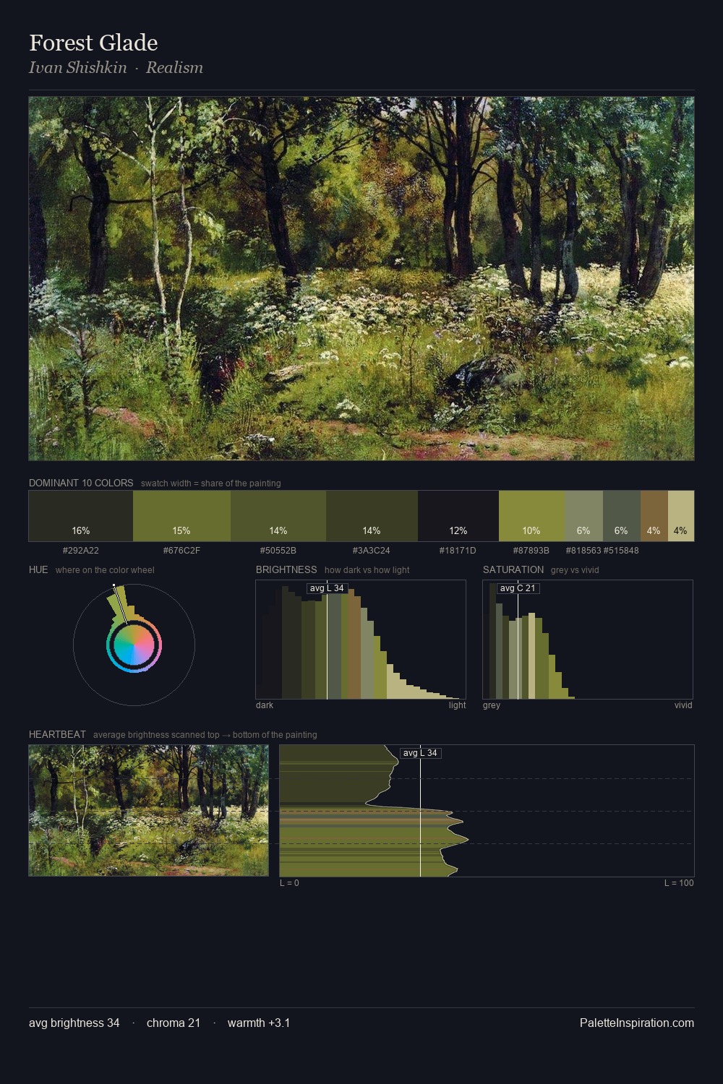Pick the grey-green #818563 swatch
723x1084 pixels.
tap(583, 516)
